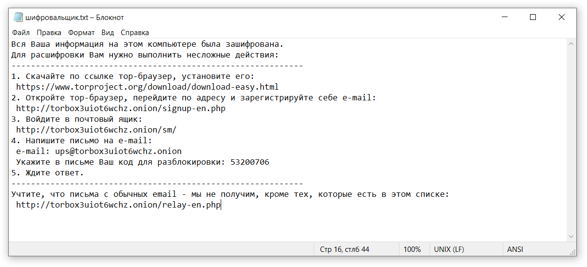Image resolution: width=587 pixels, height=267 pixels.
Task: Open the Файл menu
Action: [x=21, y=33]
